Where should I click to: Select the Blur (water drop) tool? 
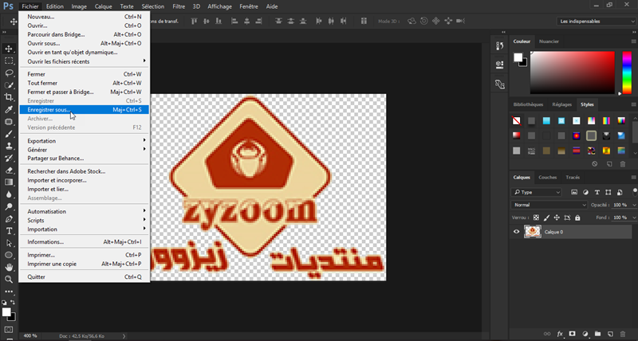(9, 194)
